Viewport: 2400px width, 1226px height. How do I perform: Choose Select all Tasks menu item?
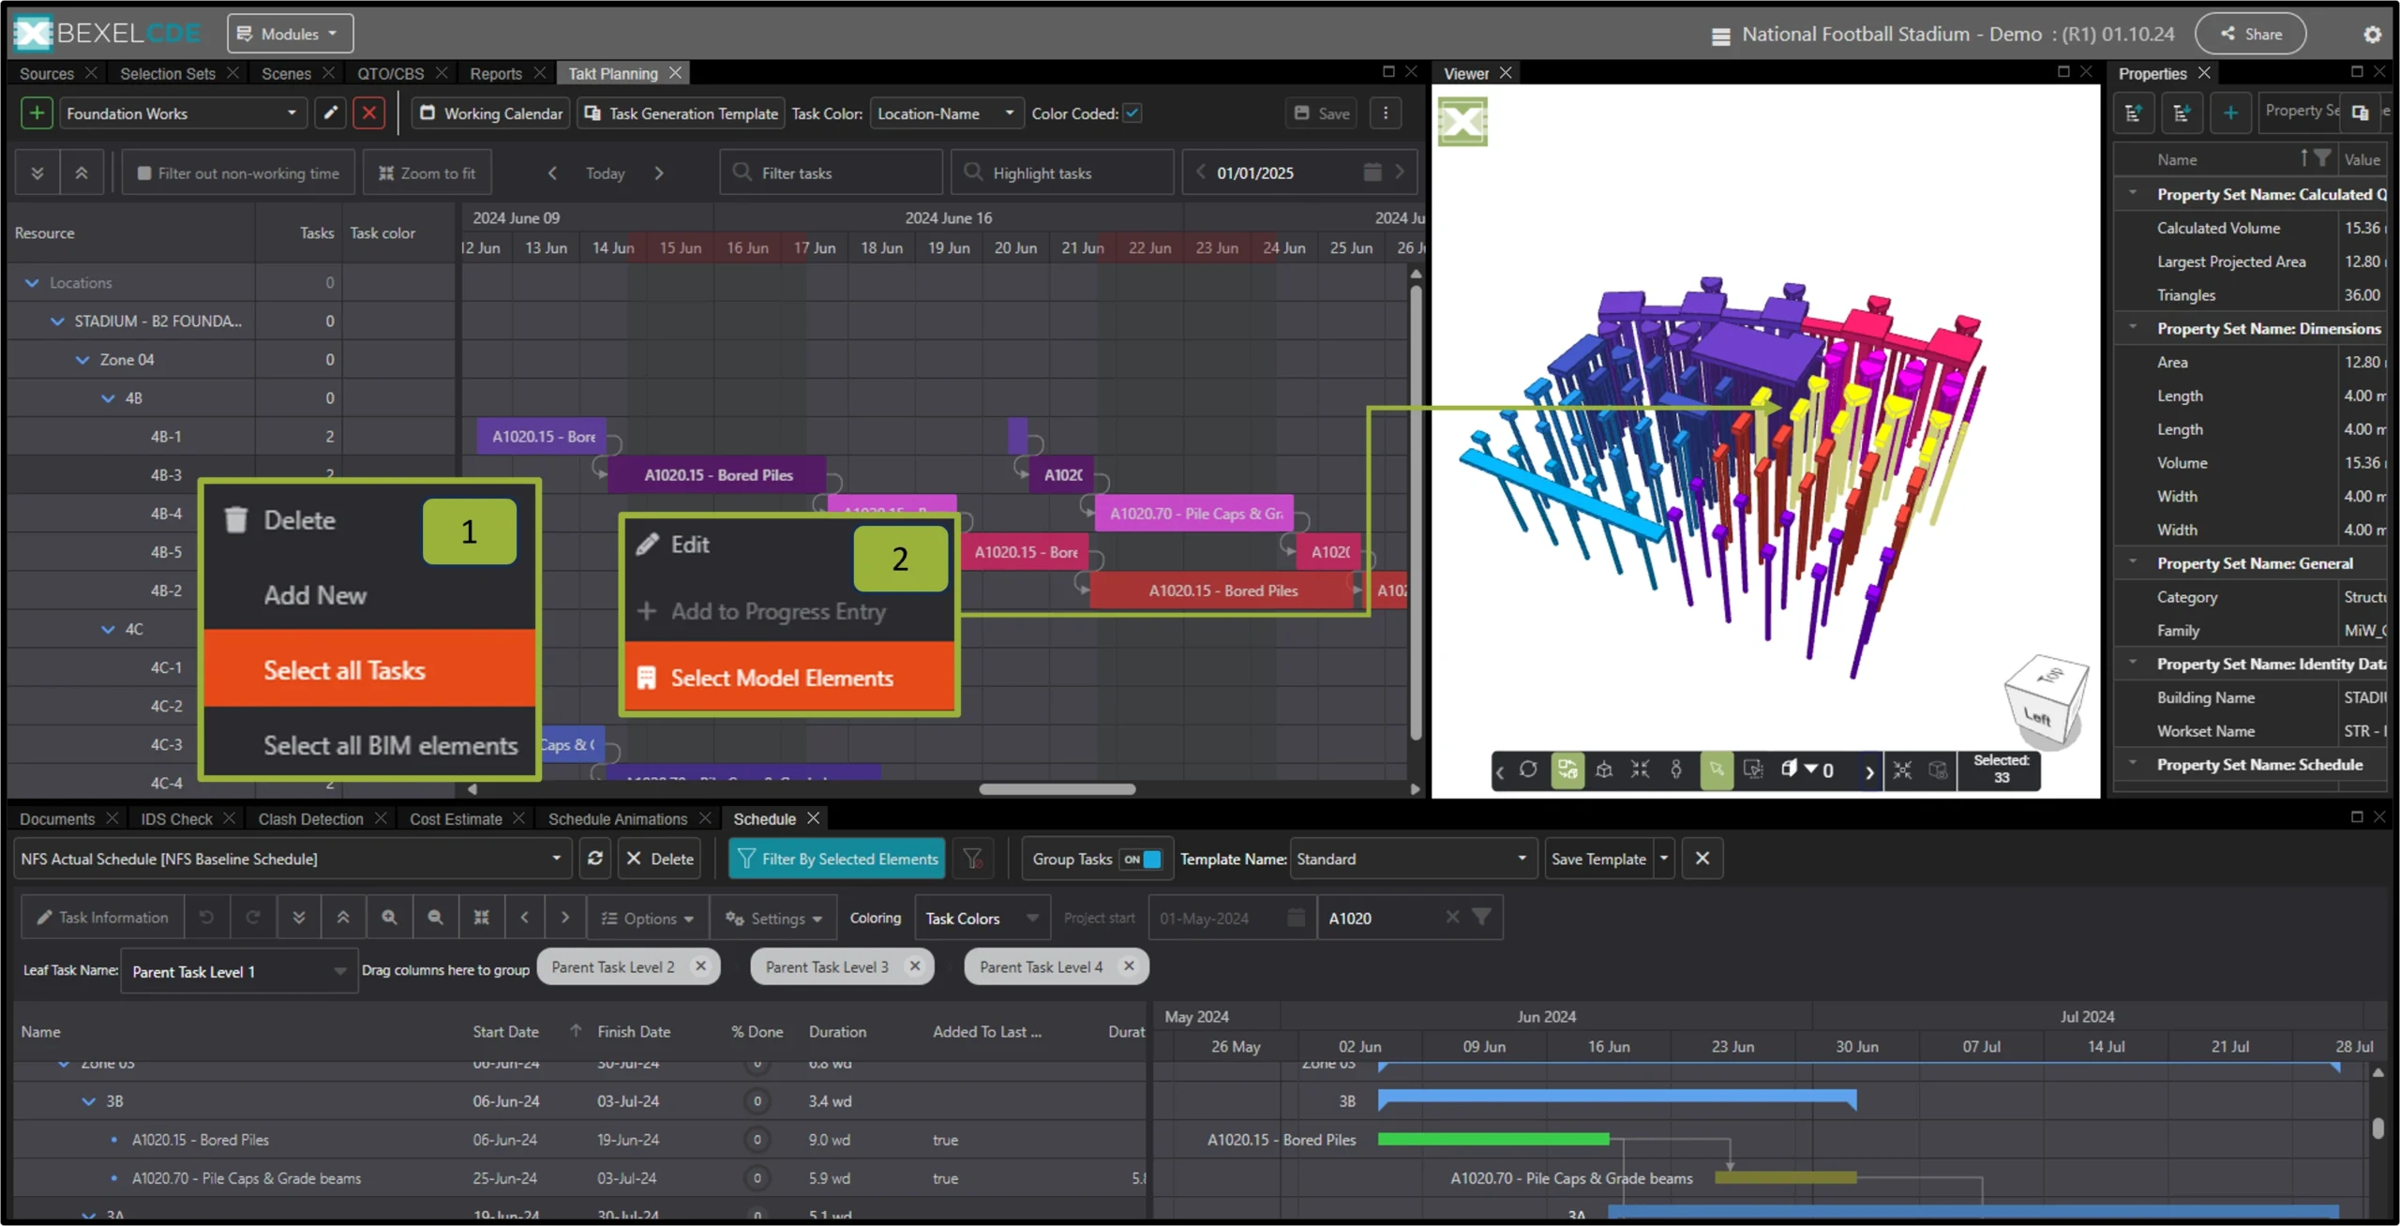click(369, 668)
